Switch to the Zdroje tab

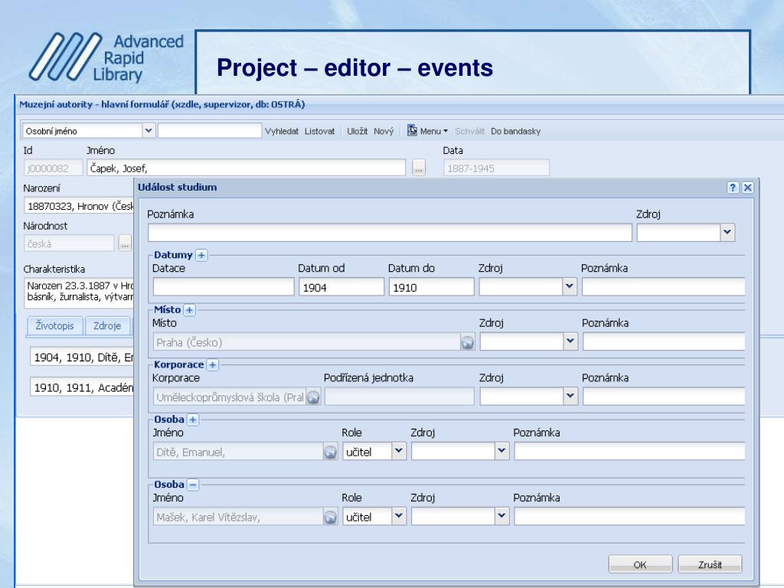[107, 326]
